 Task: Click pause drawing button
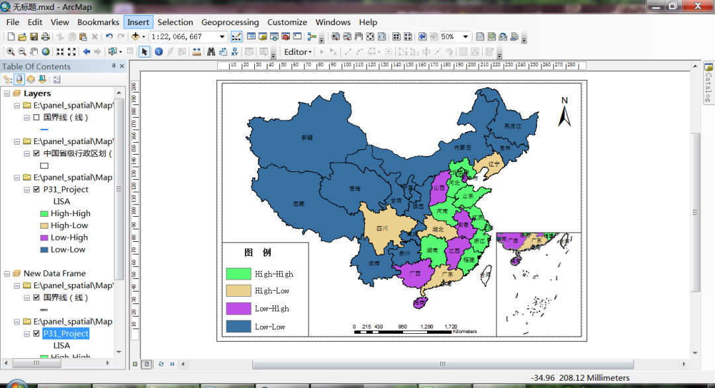pos(172,364)
